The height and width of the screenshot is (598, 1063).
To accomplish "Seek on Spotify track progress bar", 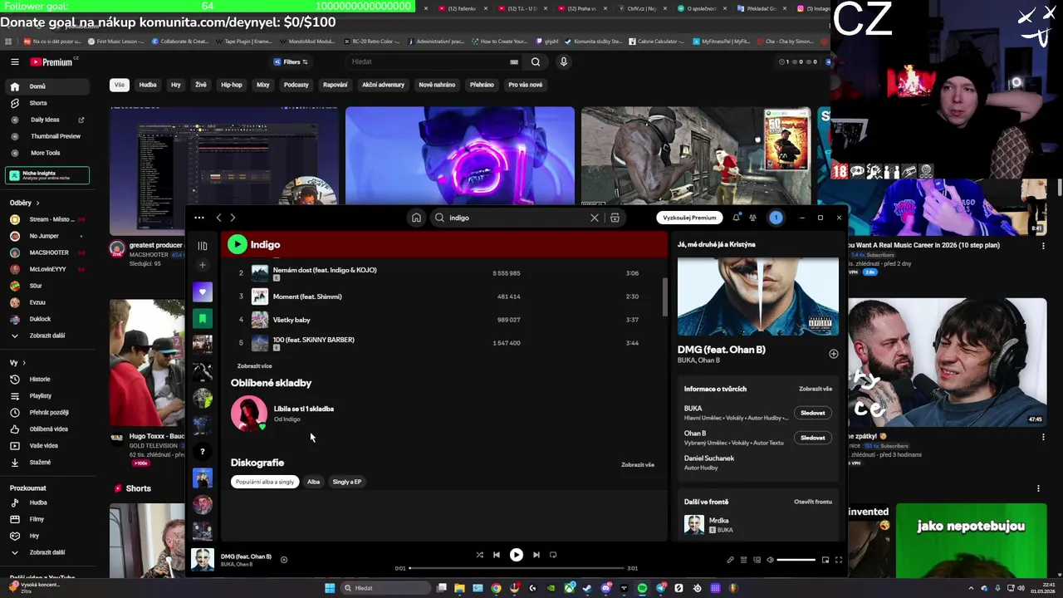I will point(516,568).
